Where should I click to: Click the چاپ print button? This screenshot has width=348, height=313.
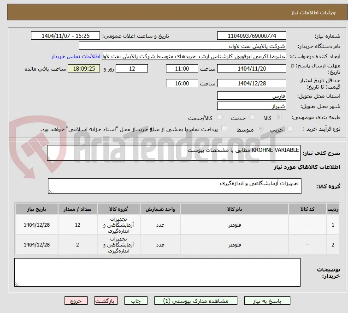[136, 301]
